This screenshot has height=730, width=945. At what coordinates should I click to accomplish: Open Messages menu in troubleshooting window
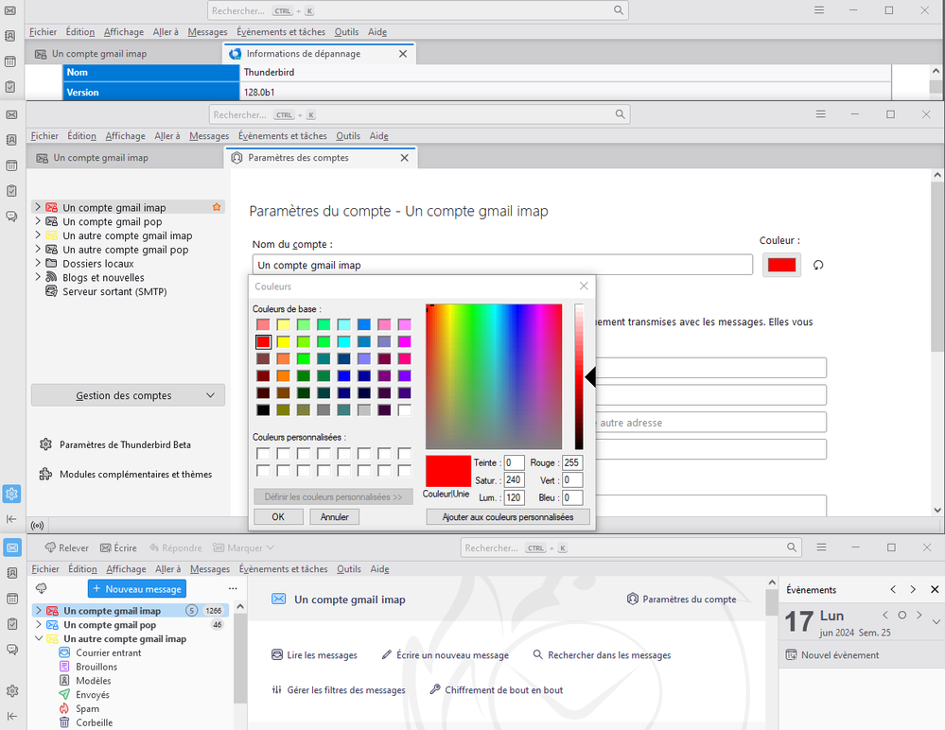point(207,32)
